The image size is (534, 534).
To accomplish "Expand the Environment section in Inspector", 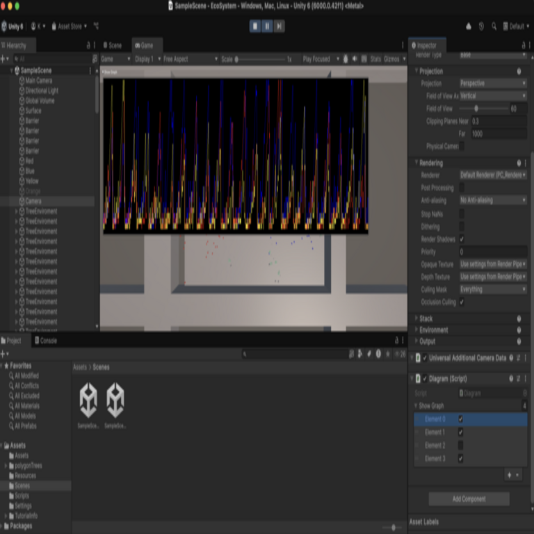I will [434, 330].
